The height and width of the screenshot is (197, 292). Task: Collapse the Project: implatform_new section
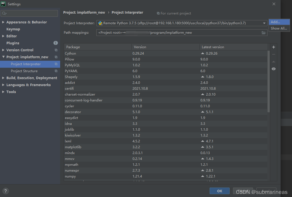pyautogui.click(x=3, y=57)
